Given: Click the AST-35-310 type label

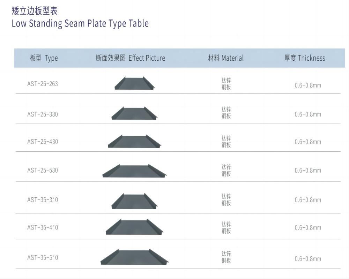Looking at the screenshot, I should (43, 200).
